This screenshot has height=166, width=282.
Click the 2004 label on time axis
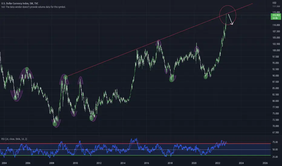(4, 163)
